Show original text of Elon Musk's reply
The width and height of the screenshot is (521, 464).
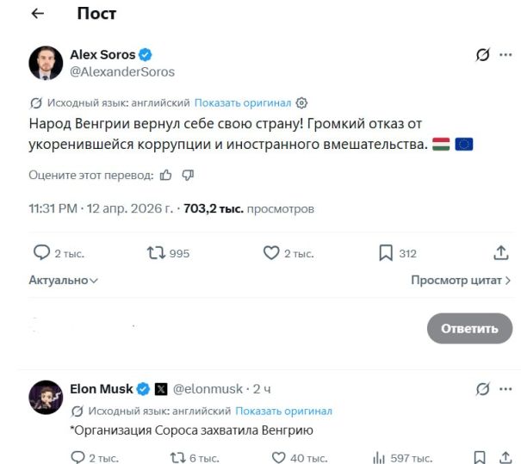point(283,411)
